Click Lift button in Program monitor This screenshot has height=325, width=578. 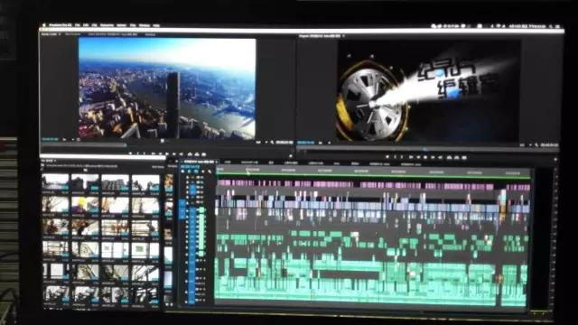tap(450, 157)
